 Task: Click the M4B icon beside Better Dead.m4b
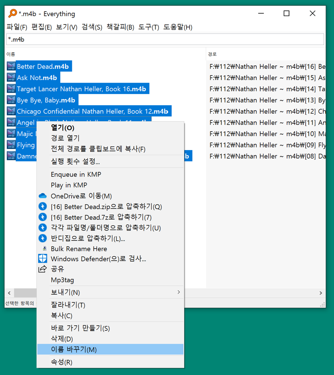point(11,66)
